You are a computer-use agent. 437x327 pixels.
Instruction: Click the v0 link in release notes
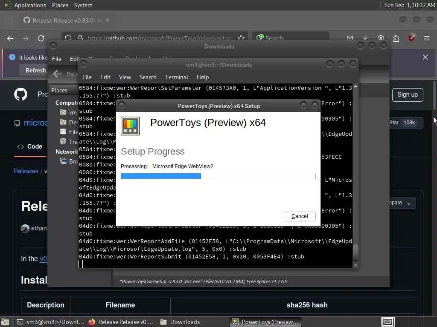[x=44, y=259]
